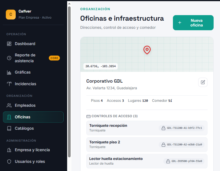Click the Accesos 3 stat
The height and width of the screenshot is (171, 220).
pyautogui.click(x=115, y=101)
